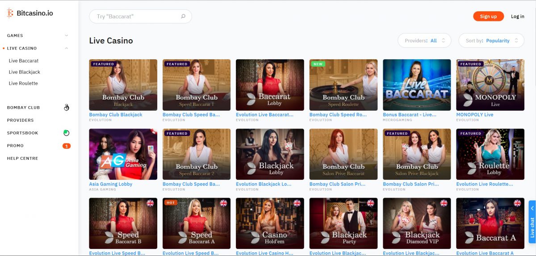Image resolution: width=536 pixels, height=256 pixels.
Task: Click the search magnifier icon
Action: [x=183, y=17]
